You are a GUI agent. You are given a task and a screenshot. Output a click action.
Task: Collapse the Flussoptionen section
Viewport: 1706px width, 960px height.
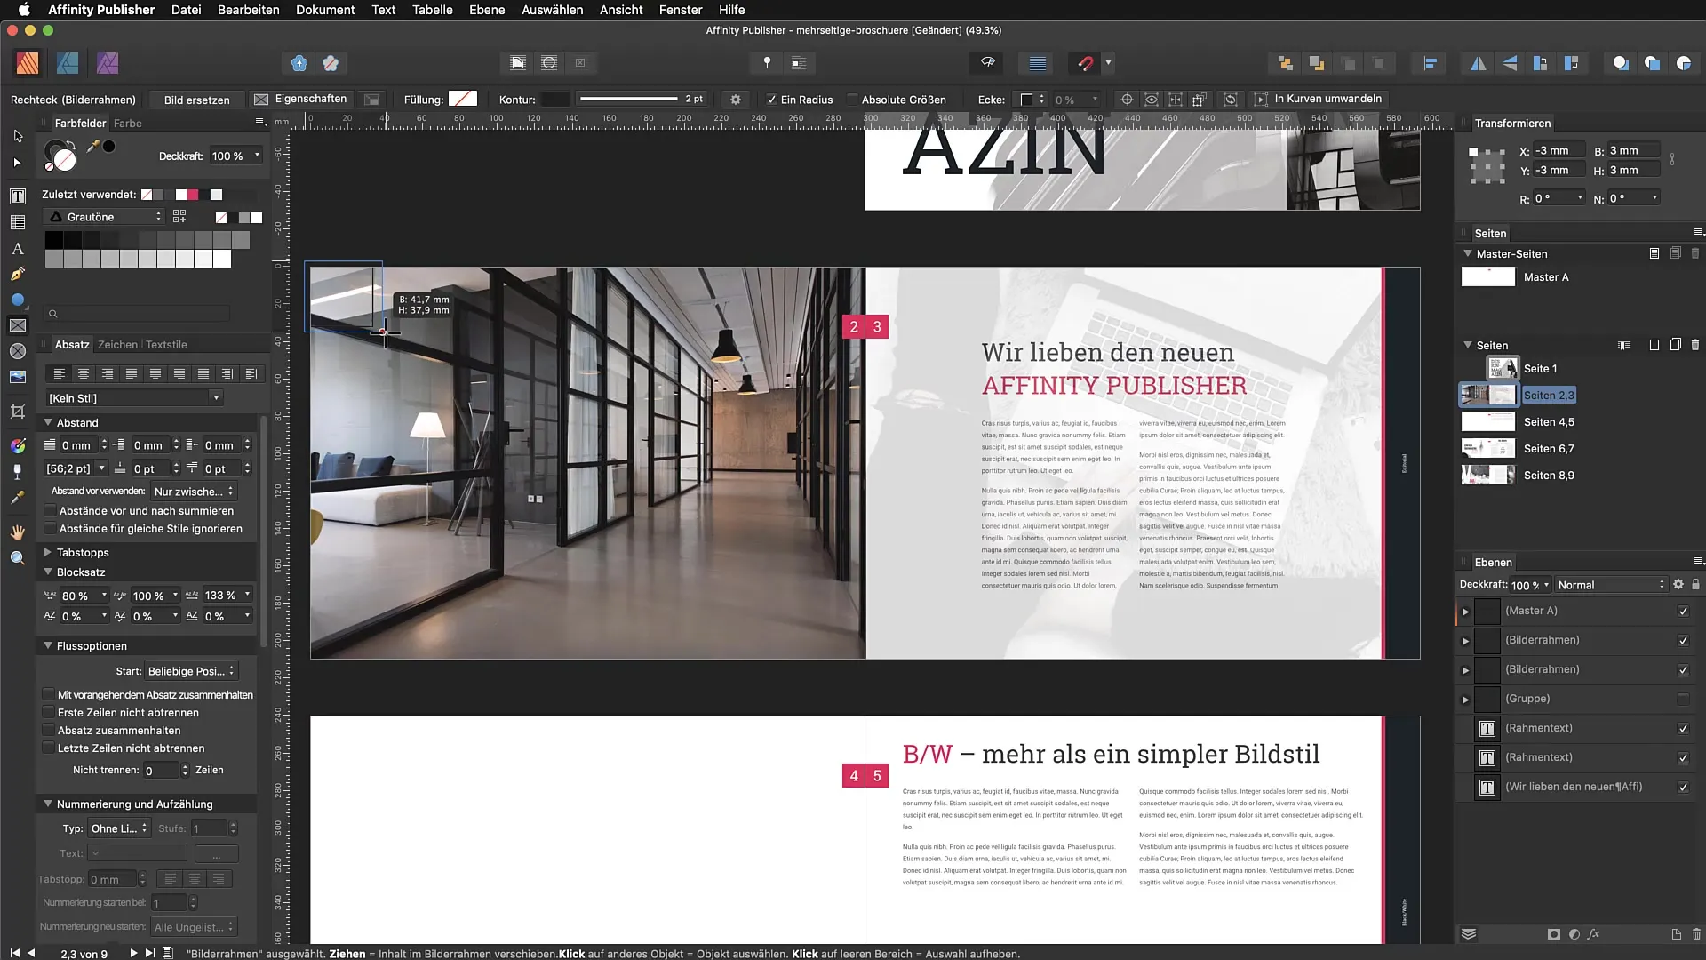48,645
